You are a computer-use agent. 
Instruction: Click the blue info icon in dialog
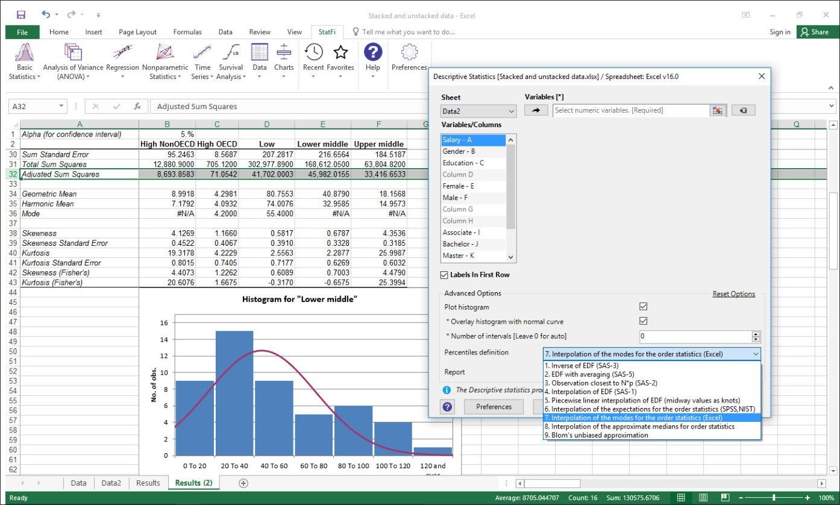(x=447, y=390)
